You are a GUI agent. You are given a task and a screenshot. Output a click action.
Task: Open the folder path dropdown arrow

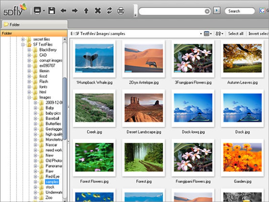[201, 34]
